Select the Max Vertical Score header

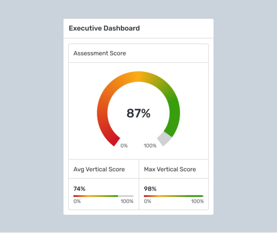tap(170, 169)
